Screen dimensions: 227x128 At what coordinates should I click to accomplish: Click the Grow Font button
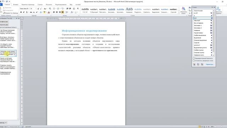(x=38, y=9)
